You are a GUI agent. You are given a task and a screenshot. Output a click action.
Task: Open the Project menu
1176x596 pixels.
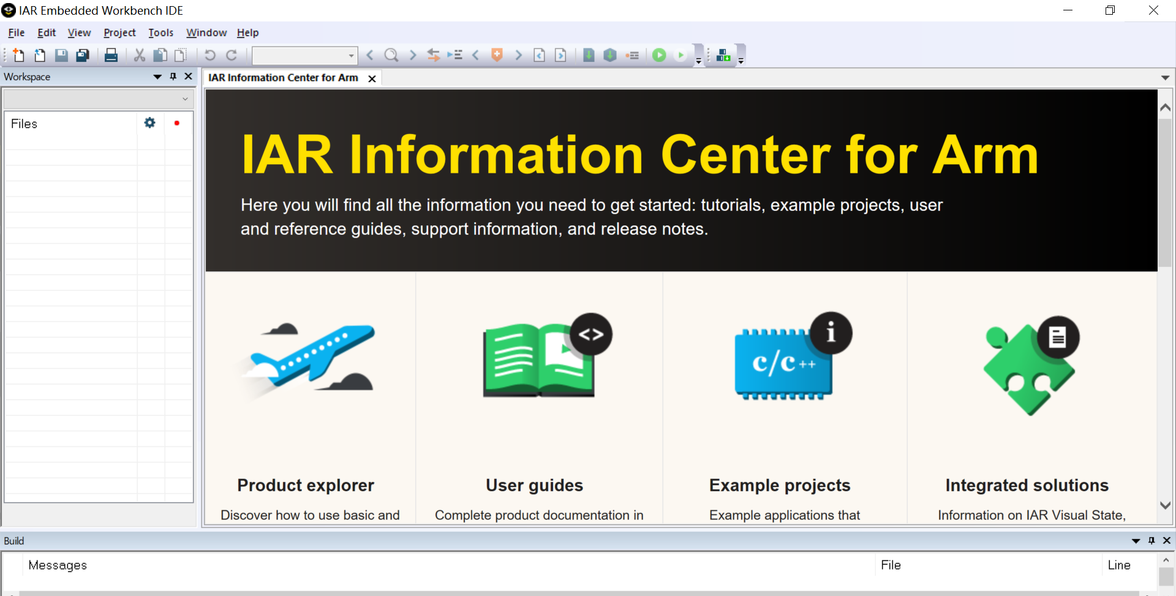119,32
